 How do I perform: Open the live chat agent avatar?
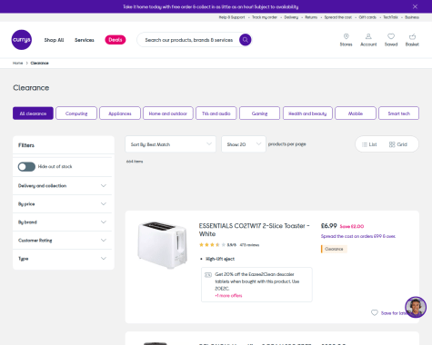point(416,307)
